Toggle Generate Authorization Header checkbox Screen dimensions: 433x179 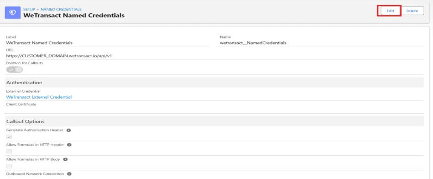coord(9,137)
